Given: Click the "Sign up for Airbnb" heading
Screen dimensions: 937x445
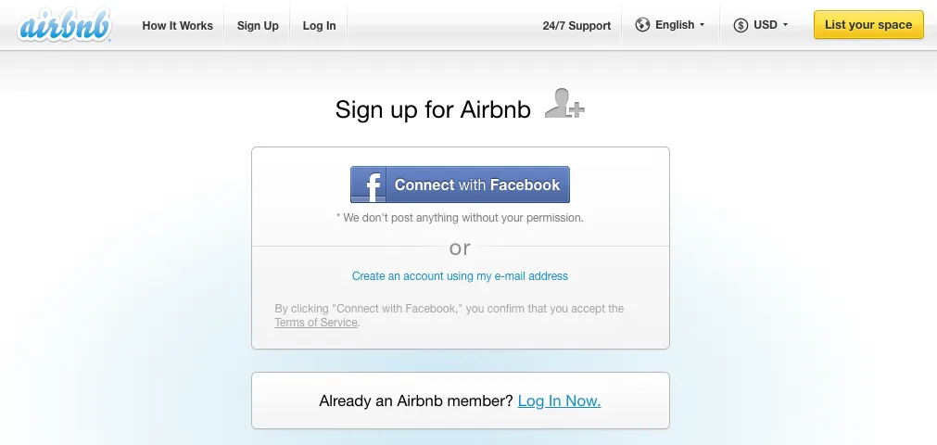Looking at the screenshot, I should [x=433, y=109].
